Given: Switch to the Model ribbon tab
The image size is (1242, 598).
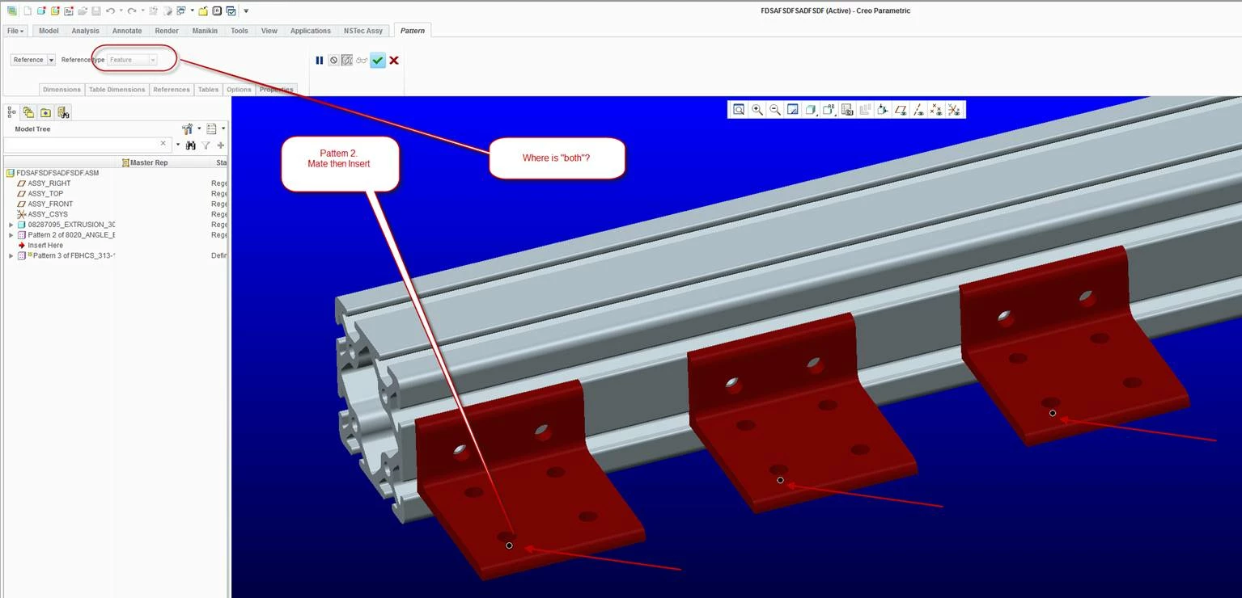Looking at the screenshot, I should (x=49, y=31).
